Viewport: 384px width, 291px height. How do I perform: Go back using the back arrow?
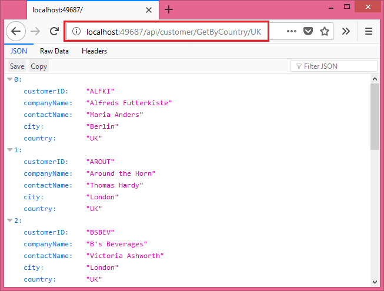point(16,31)
